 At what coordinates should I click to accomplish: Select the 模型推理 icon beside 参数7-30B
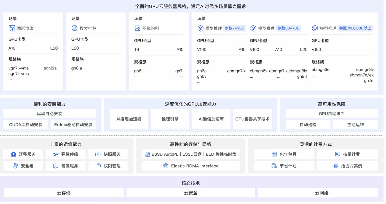tap(200, 28)
